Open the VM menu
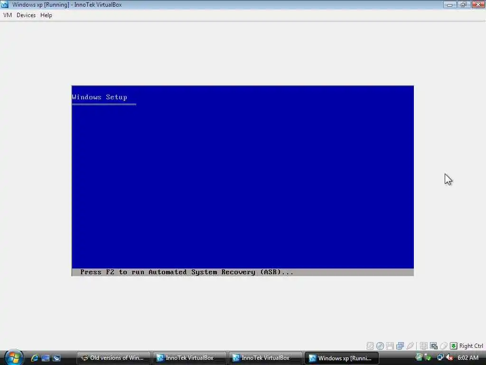The width and height of the screenshot is (486, 365). tap(8, 15)
